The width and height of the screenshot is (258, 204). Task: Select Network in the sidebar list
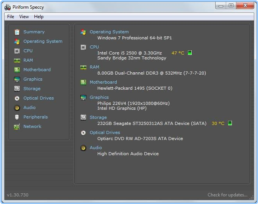click(x=33, y=126)
